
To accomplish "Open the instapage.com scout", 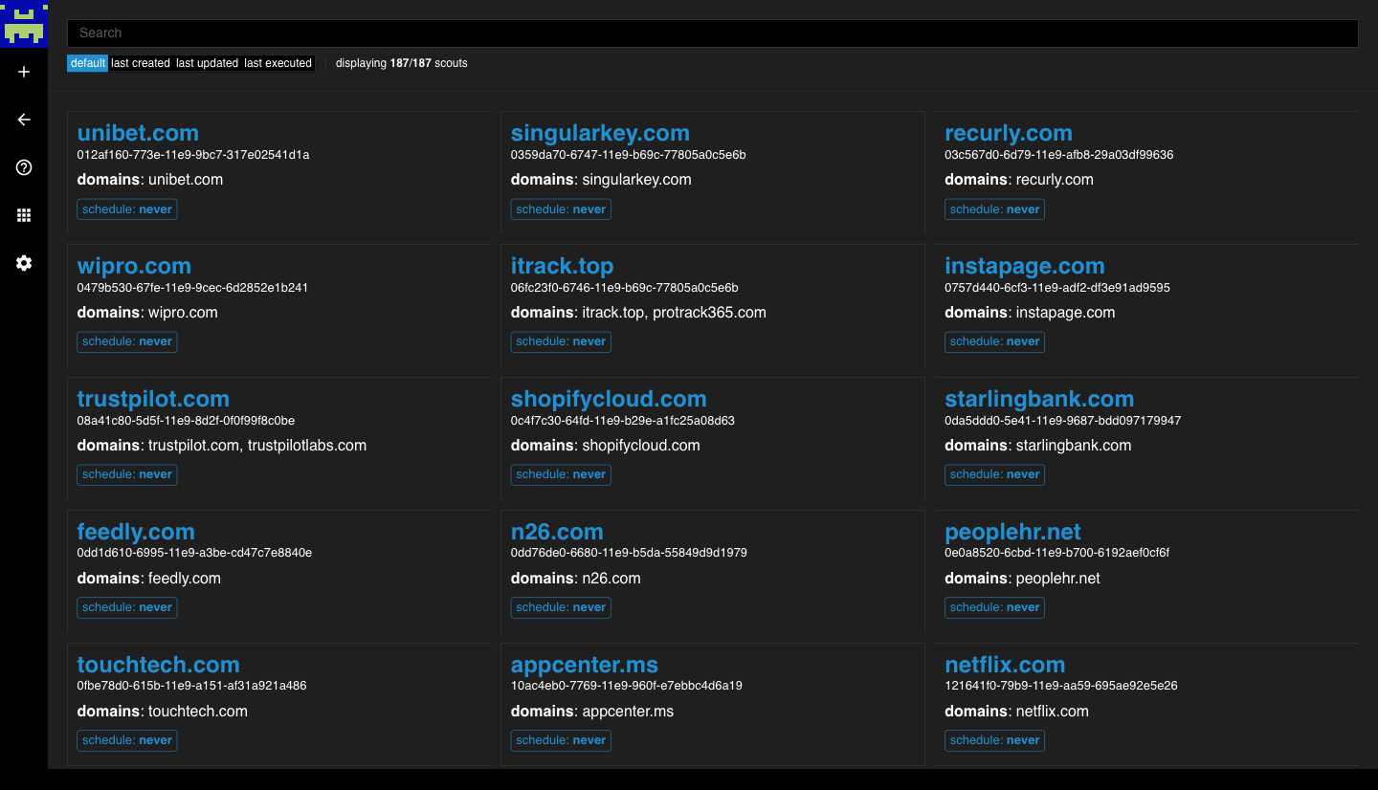I will (1025, 266).
